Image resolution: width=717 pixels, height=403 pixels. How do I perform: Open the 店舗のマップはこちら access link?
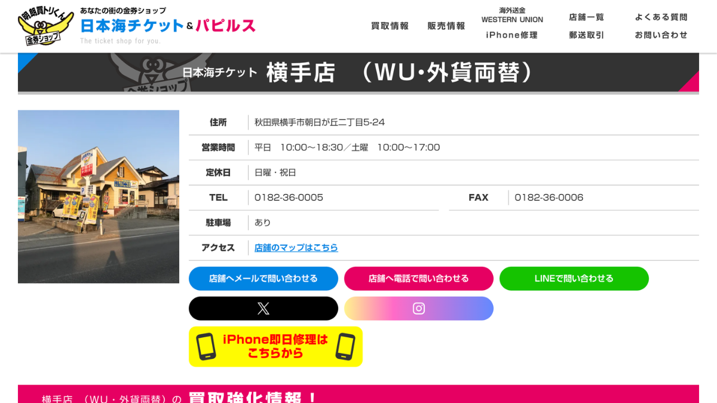pyautogui.click(x=296, y=248)
